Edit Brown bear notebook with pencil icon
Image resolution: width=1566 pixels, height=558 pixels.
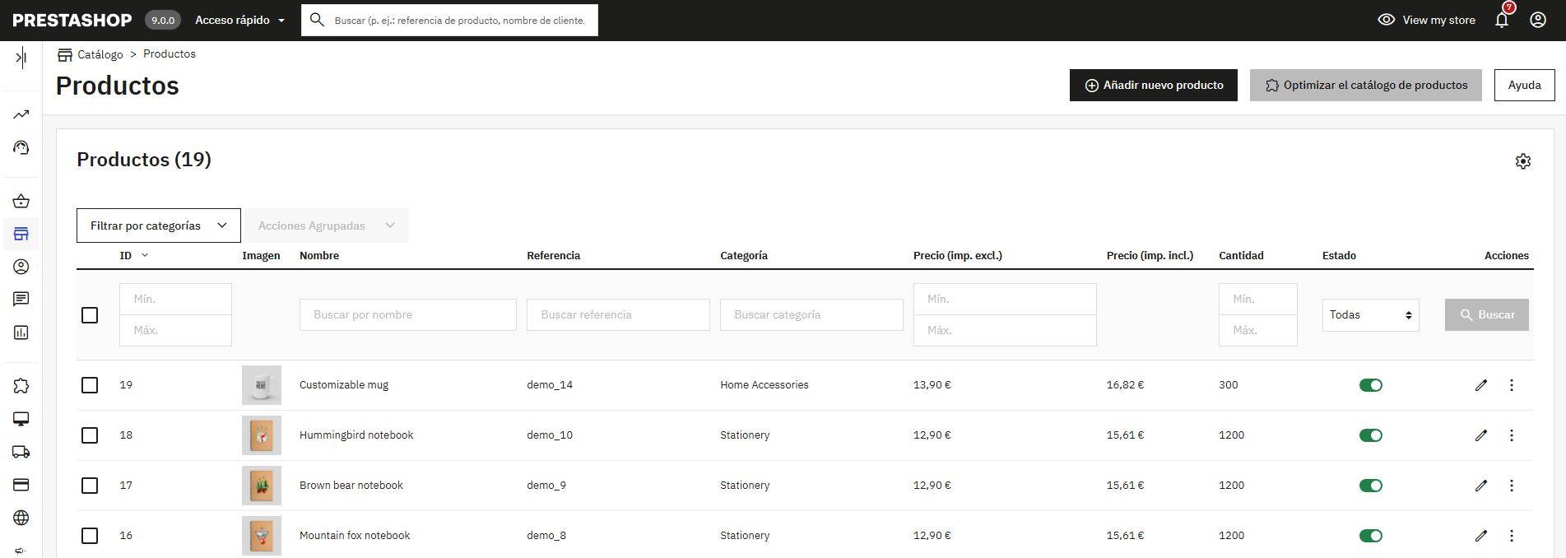1481,486
